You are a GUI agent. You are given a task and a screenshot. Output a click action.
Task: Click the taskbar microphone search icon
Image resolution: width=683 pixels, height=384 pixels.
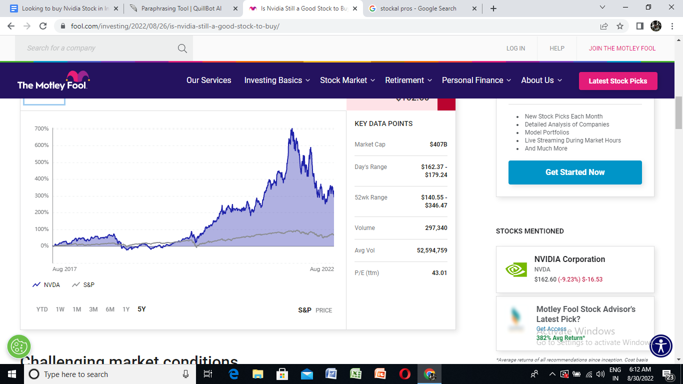point(185,374)
